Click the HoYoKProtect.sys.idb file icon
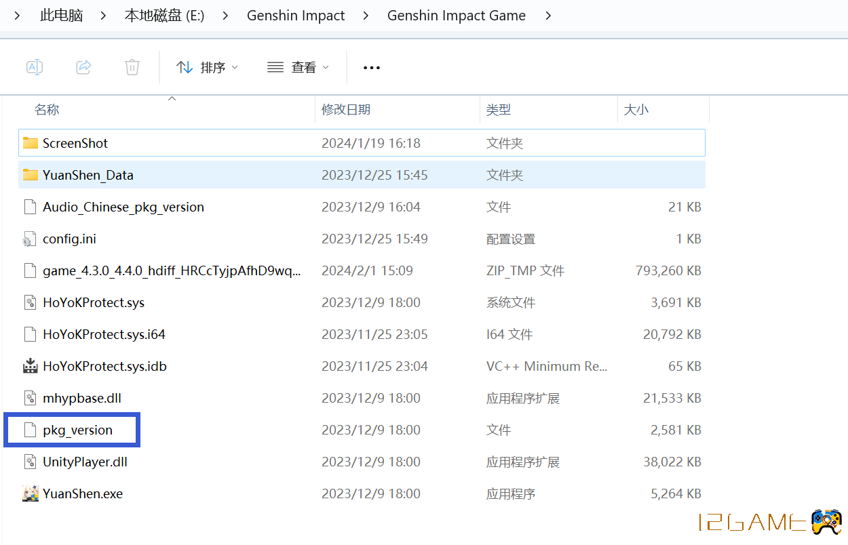 tap(30, 366)
